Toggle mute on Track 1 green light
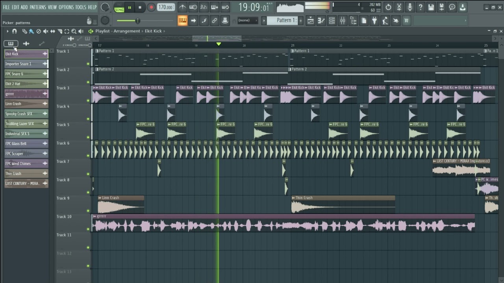 88,64
